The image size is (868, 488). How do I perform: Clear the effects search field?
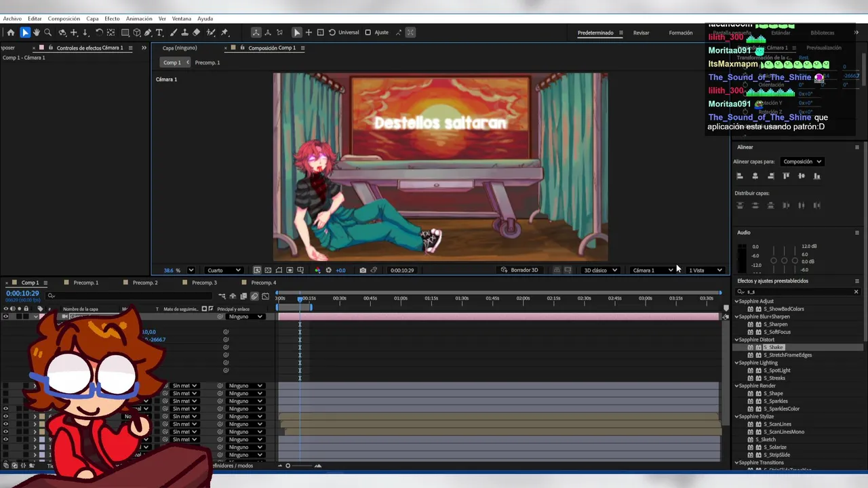pyautogui.click(x=856, y=292)
